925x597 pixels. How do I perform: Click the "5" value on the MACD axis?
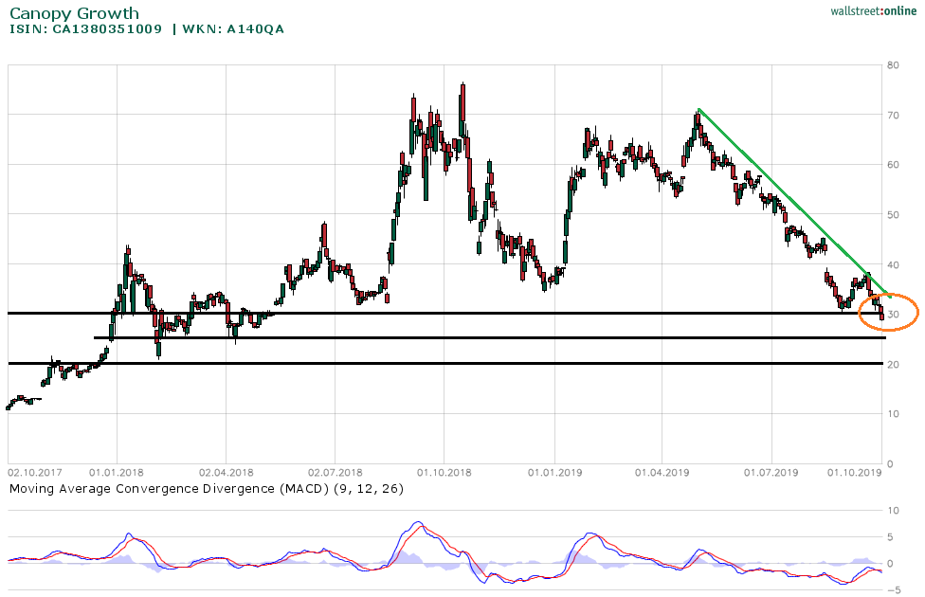pos(890,537)
